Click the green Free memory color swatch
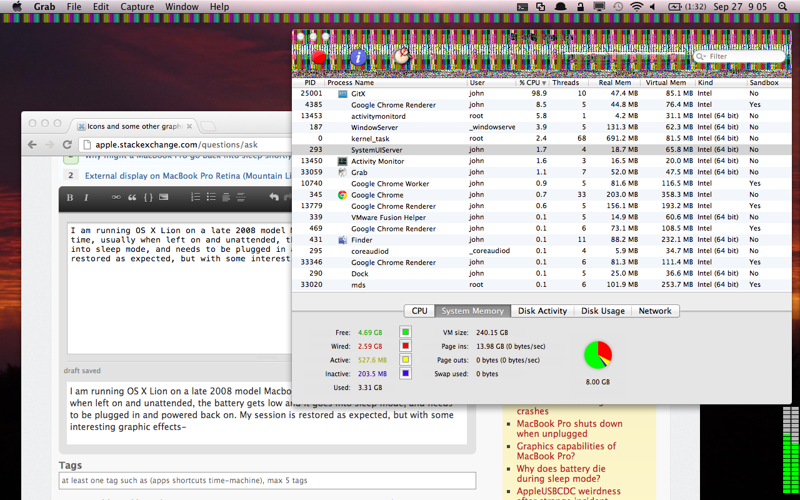The image size is (800, 500). (406, 332)
